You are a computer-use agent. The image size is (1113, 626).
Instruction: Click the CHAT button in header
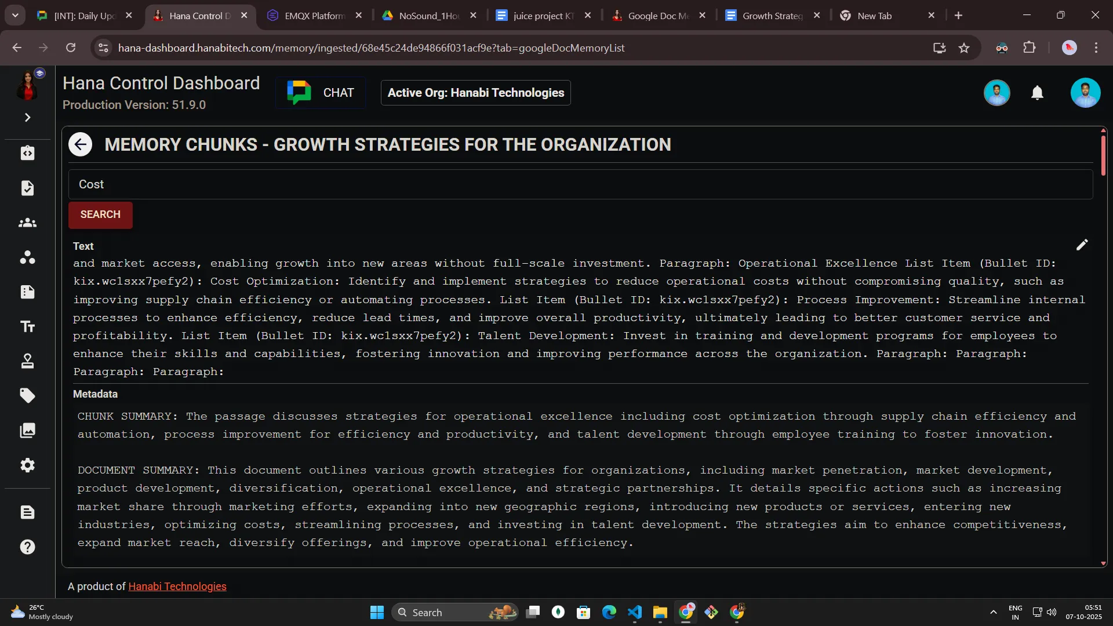click(x=321, y=93)
